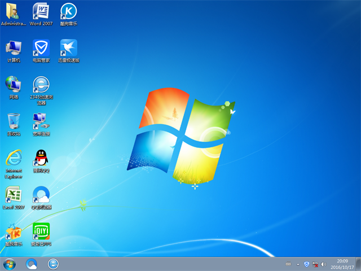361x271 pixels.
Task: Open the Word 2007 desktop shortcut
Action: [41, 11]
